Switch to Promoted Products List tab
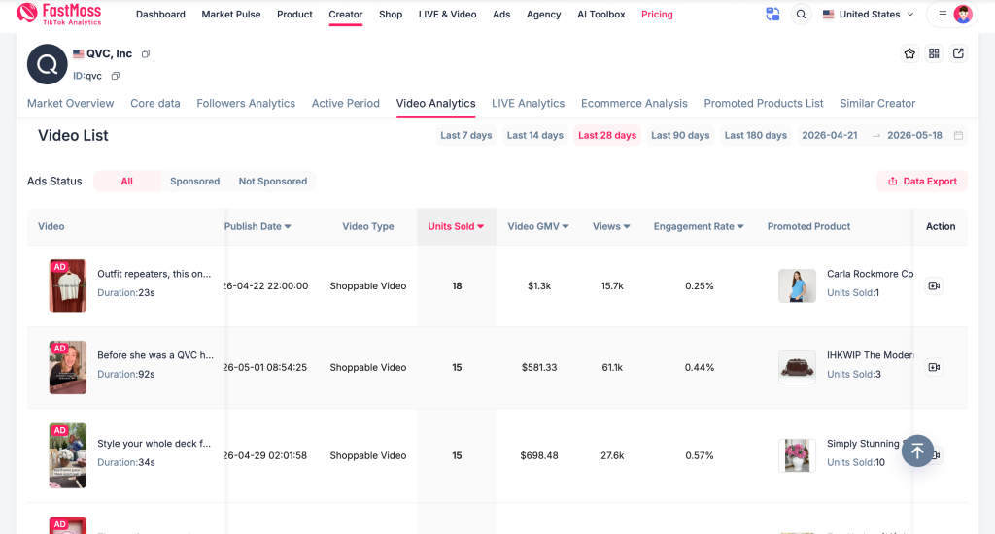Viewport: 995px width, 534px height. (764, 103)
